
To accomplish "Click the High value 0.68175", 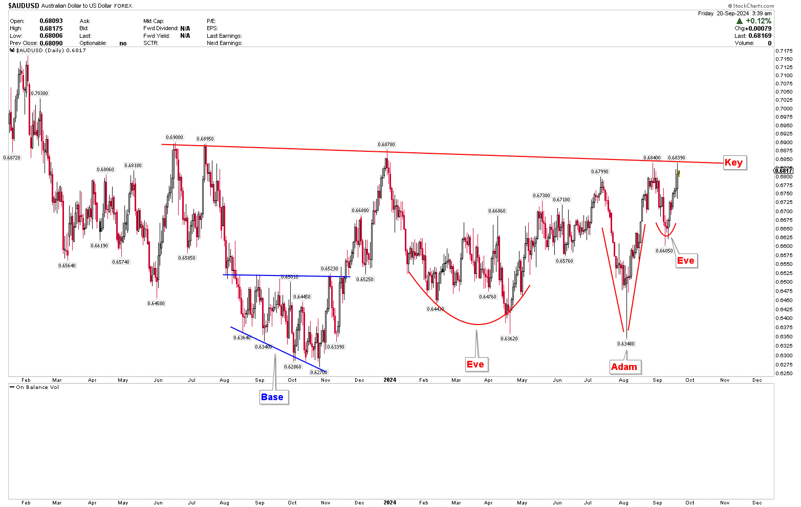I will (x=51, y=29).
